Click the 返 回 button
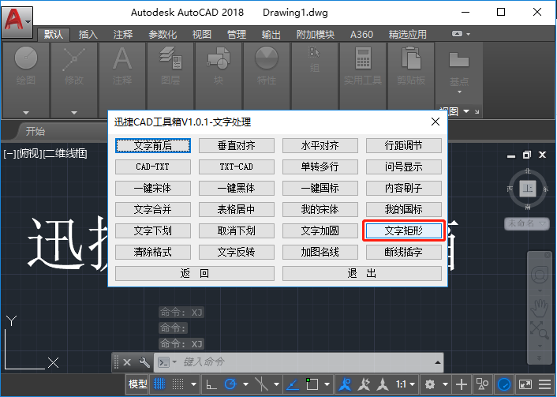Screen dimensions: 557x397 click(195, 274)
